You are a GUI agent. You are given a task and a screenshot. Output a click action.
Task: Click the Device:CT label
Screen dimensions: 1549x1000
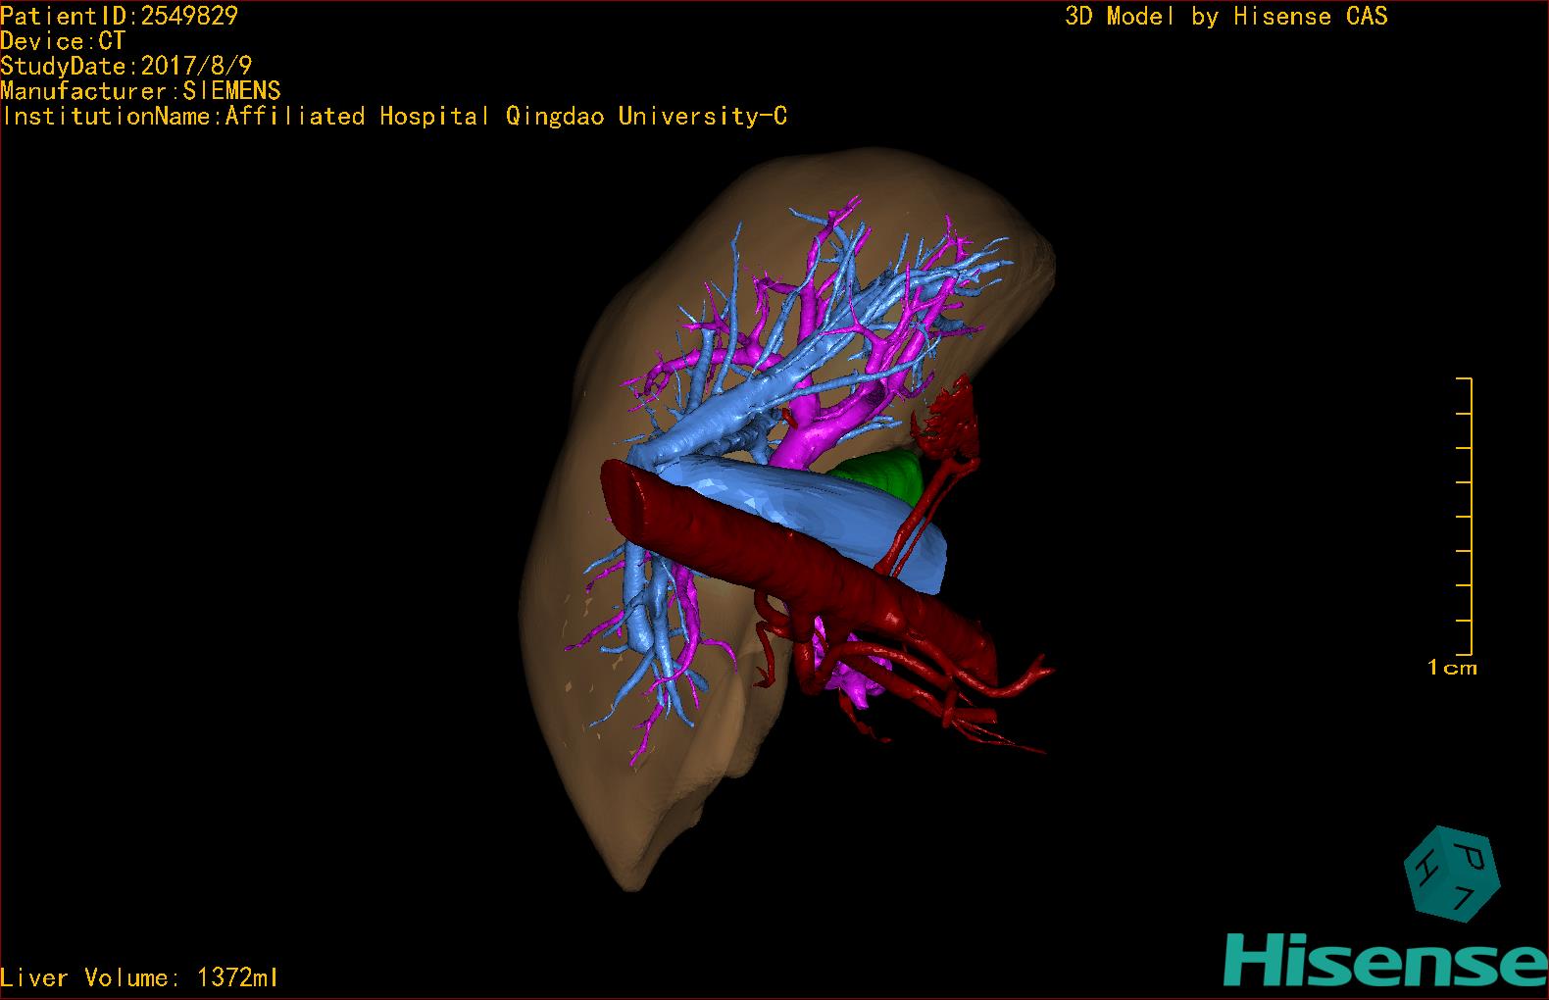click(x=64, y=41)
